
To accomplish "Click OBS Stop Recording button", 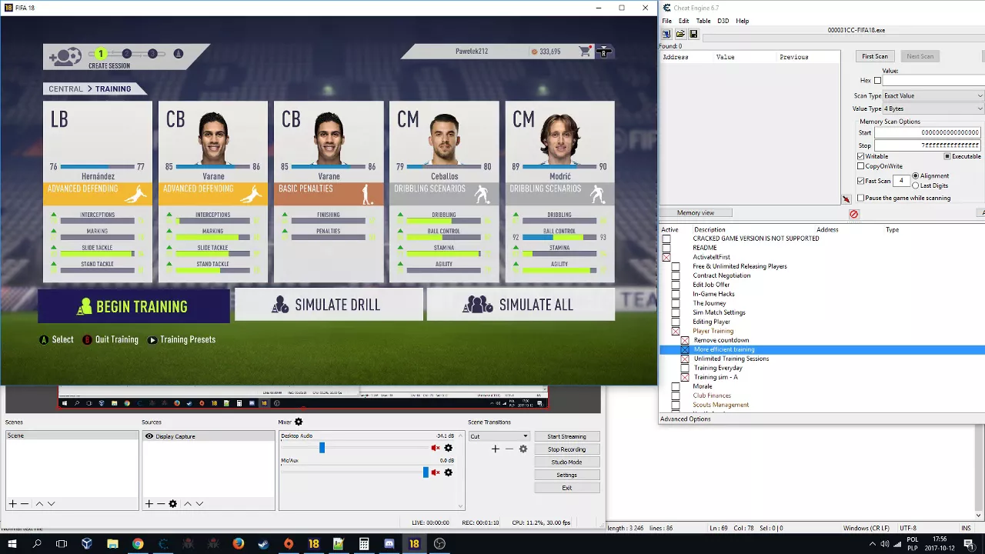I will (566, 449).
